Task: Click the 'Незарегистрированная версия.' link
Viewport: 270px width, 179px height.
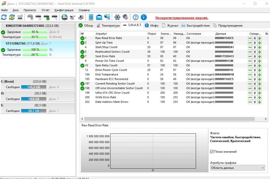Action: (181, 18)
